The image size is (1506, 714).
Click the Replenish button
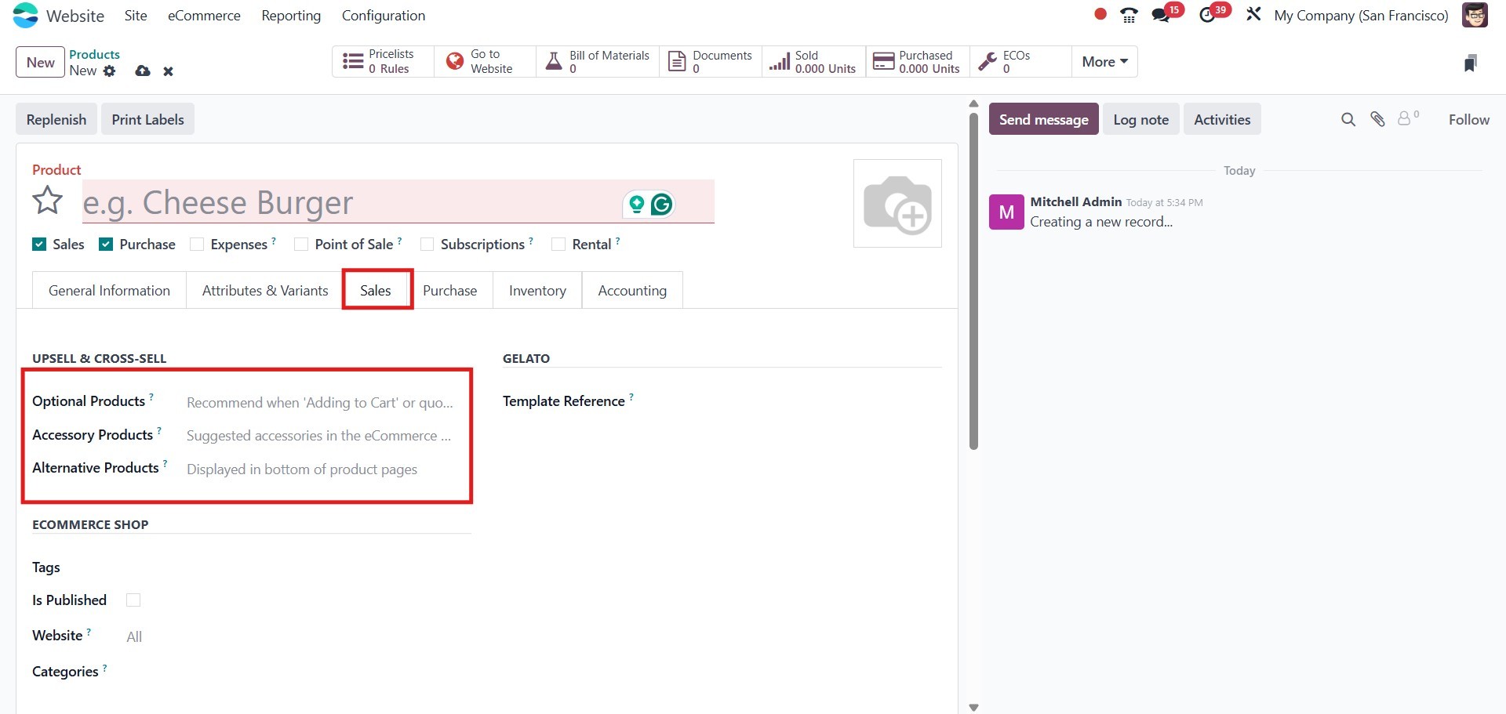pyautogui.click(x=56, y=119)
